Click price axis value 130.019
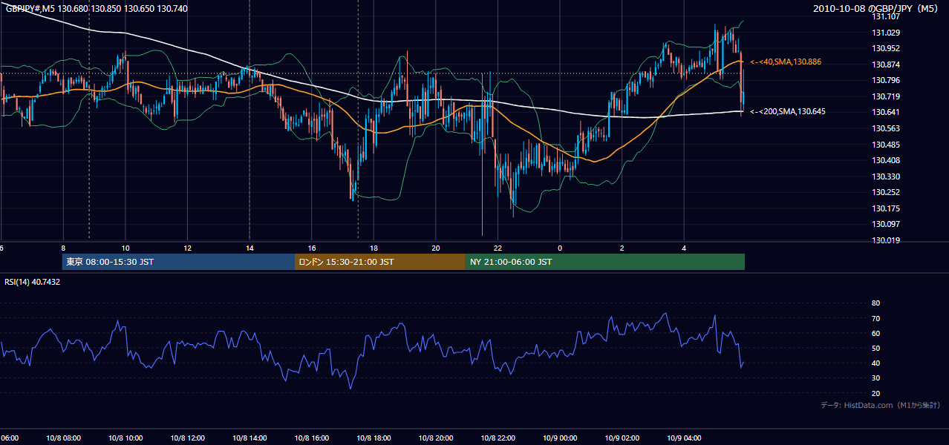The width and height of the screenshot is (949, 445). pos(885,240)
